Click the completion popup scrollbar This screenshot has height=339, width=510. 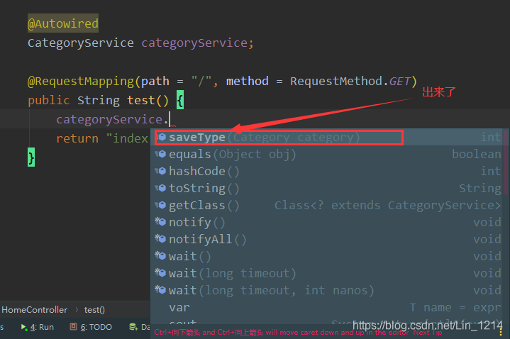506,162
